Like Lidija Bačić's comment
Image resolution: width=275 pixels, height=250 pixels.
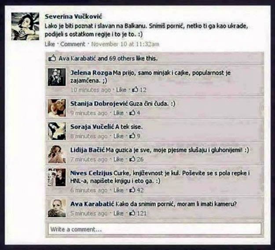point(118,159)
